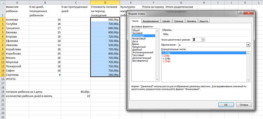The width and height of the screenshot is (263, 119).
Task: Dismiss the dialog with Отмена
Action: coord(244,105)
